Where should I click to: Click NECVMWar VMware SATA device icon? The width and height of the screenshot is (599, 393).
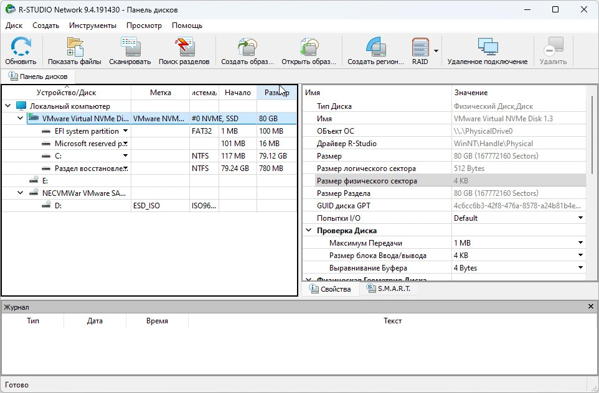(x=34, y=193)
